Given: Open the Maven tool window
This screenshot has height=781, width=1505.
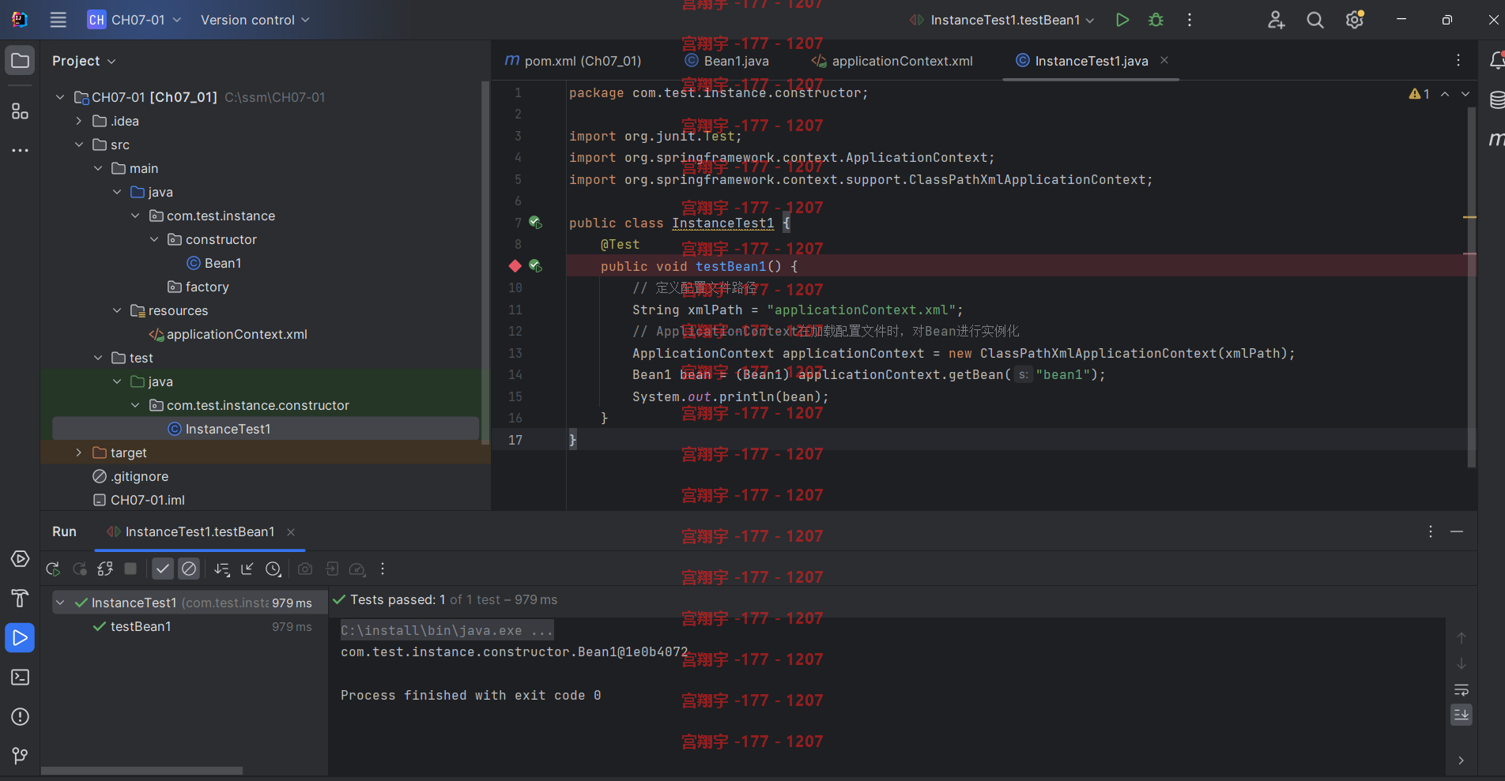Looking at the screenshot, I should click(1496, 139).
